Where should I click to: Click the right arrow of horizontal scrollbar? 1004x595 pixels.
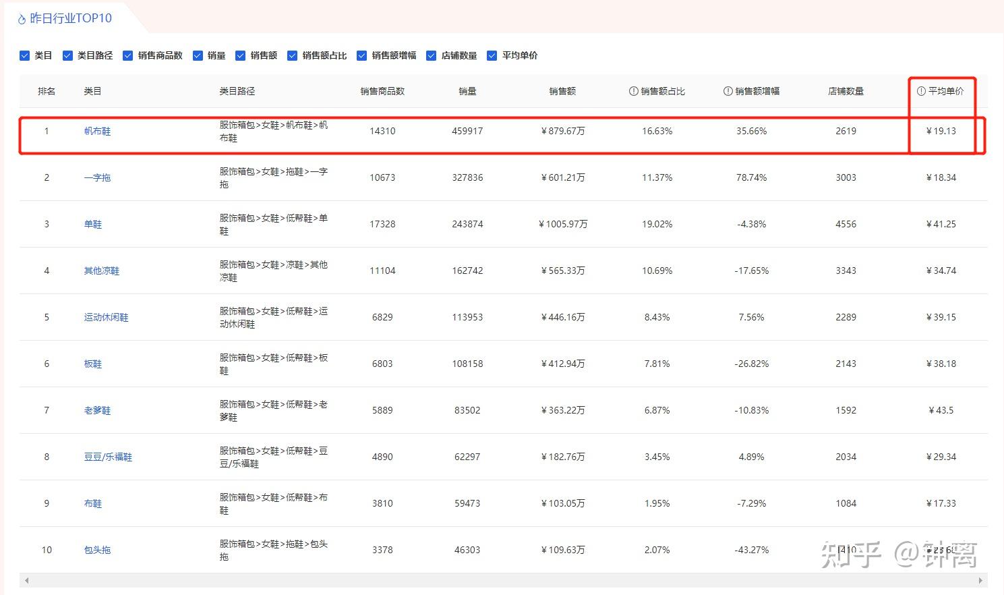pyautogui.click(x=980, y=580)
